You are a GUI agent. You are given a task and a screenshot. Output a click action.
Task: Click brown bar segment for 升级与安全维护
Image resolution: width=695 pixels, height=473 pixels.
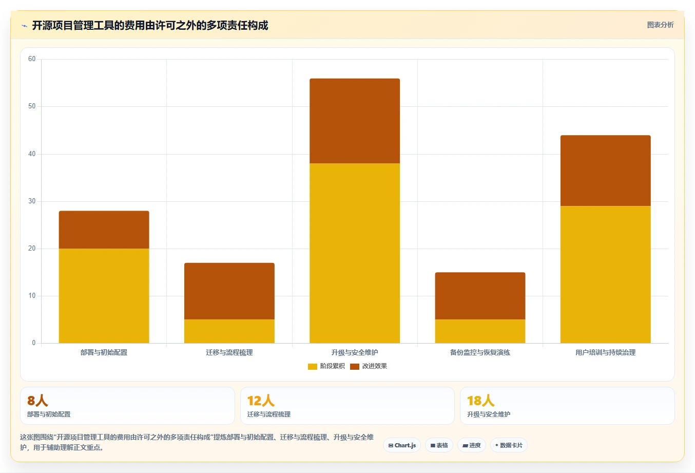point(355,121)
